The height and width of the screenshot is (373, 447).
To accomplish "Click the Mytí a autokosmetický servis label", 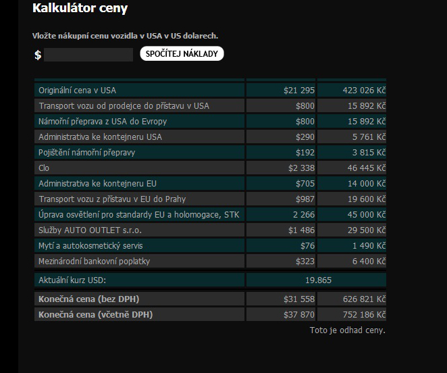I will click(90, 246).
